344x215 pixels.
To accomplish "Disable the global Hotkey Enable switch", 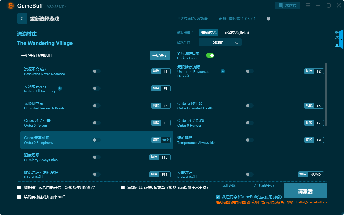I will (210, 55).
